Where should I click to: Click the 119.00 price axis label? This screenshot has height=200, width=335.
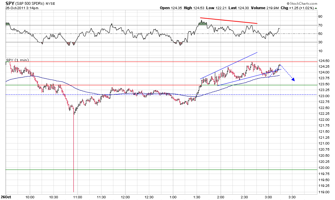(324, 192)
